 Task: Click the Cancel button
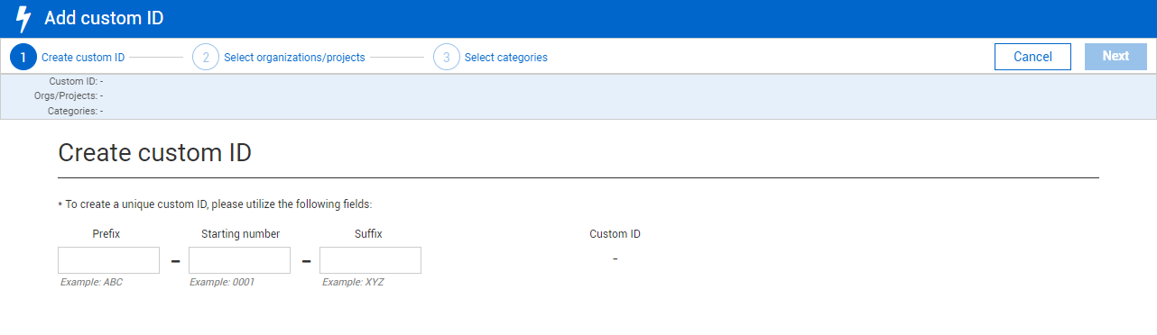point(1032,57)
